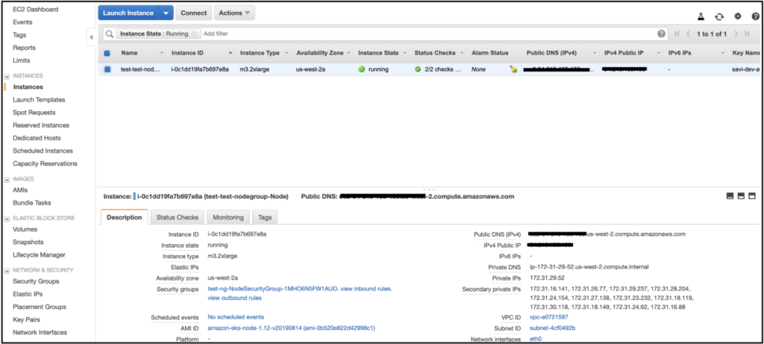Click the search magnifier icon

(x=110, y=34)
